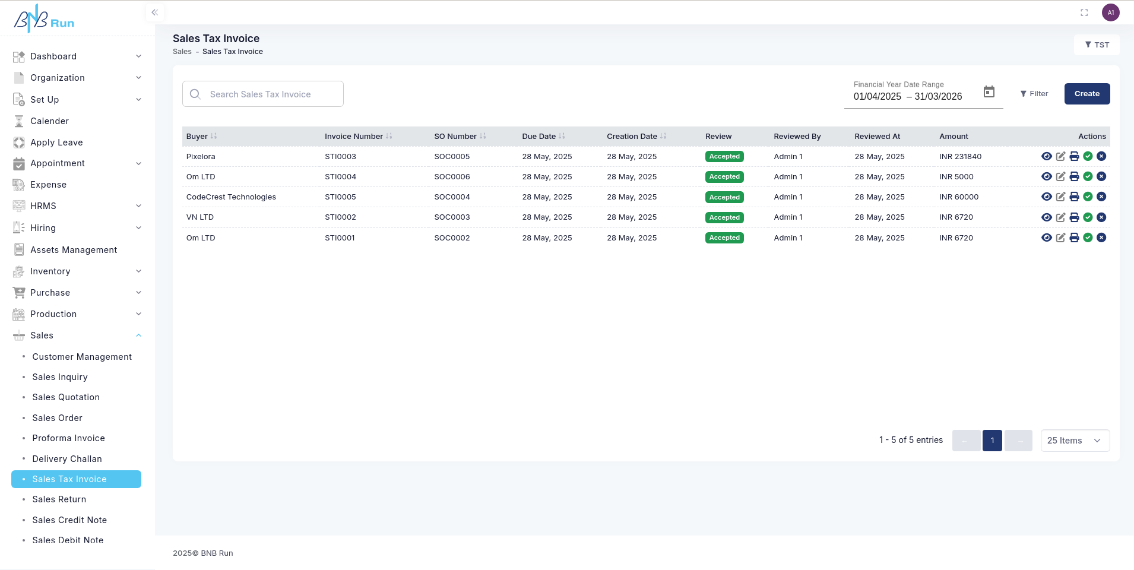Expand the Hiring menu
The width and height of the screenshot is (1134, 570).
click(x=77, y=228)
